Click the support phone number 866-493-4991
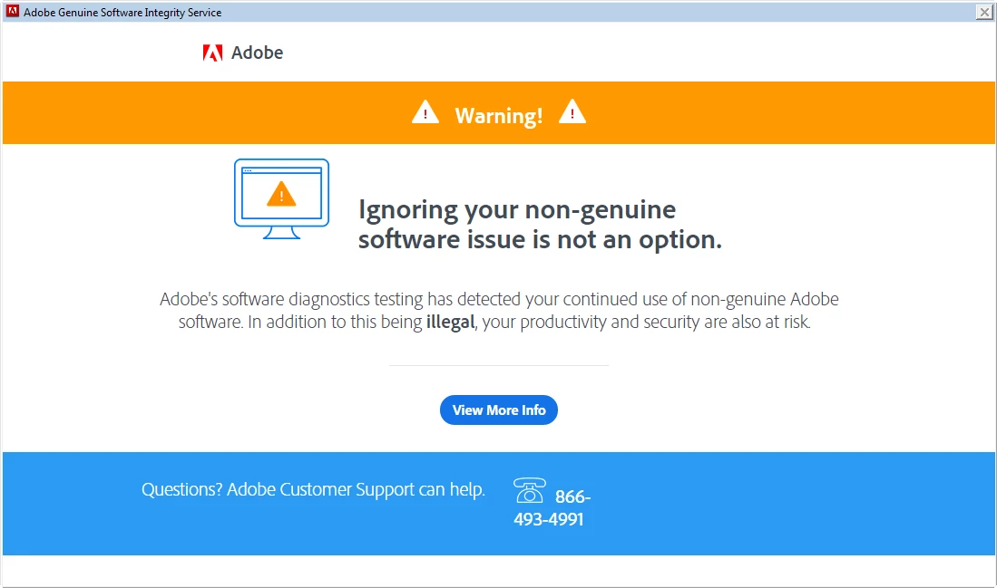The image size is (997, 588). click(552, 508)
